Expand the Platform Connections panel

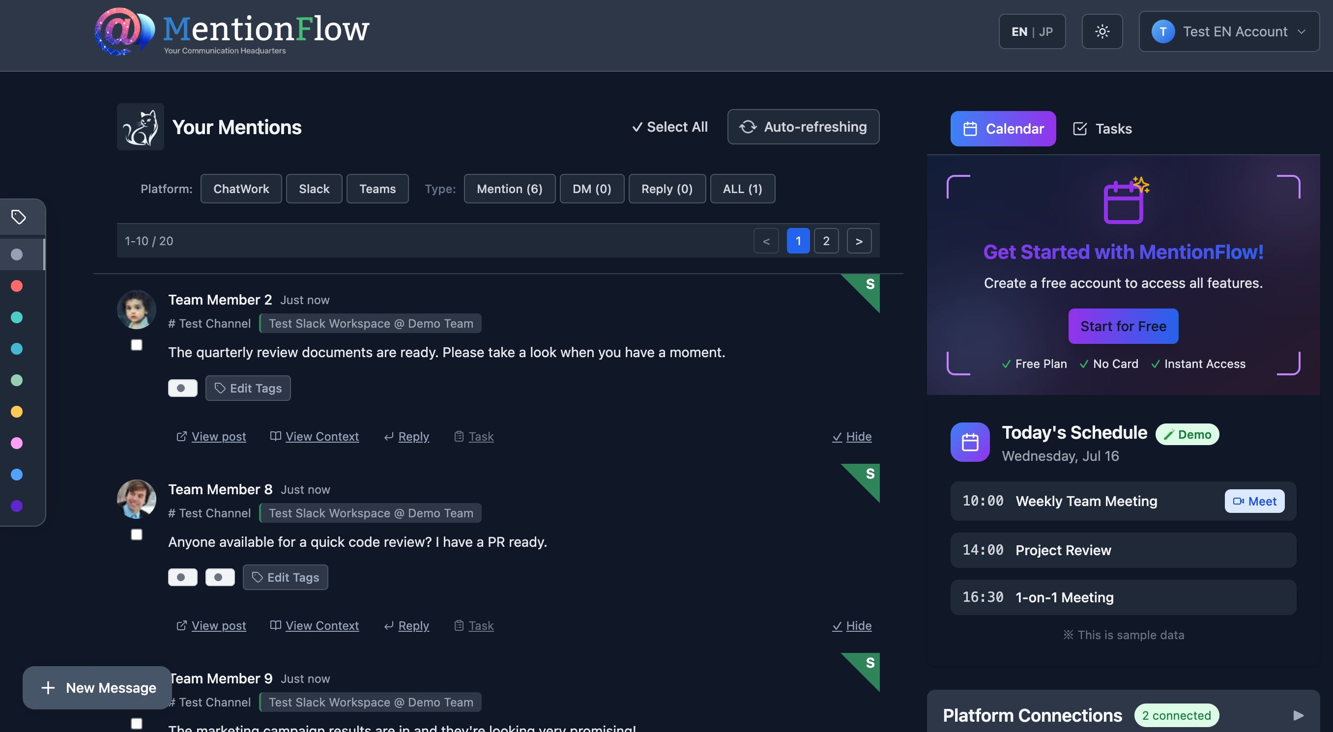(1298, 715)
